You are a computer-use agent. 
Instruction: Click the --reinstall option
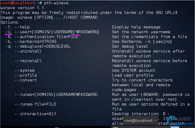tap(28, 61)
